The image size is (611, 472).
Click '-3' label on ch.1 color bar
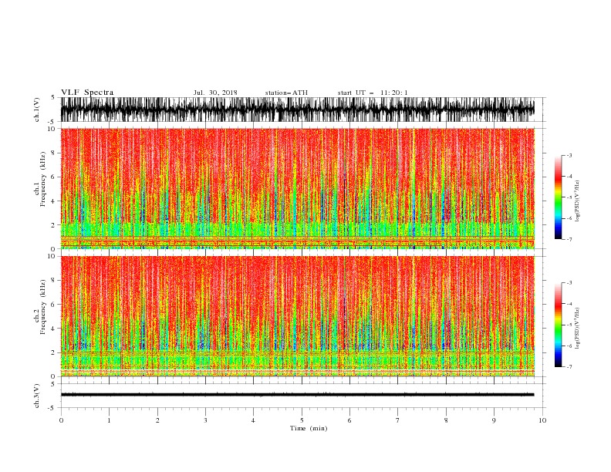click(569, 155)
